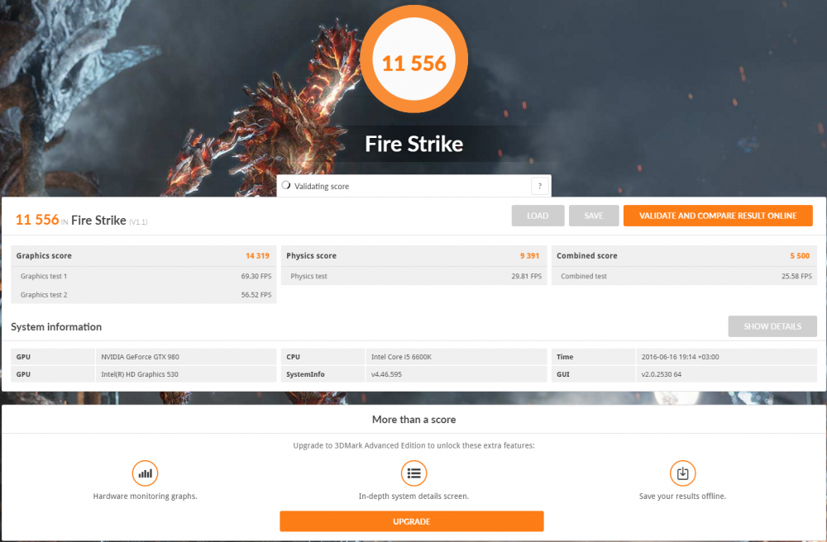The height and width of the screenshot is (542, 827).
Task: Click Graphics test 1 row label
Action: click(44, 276)
